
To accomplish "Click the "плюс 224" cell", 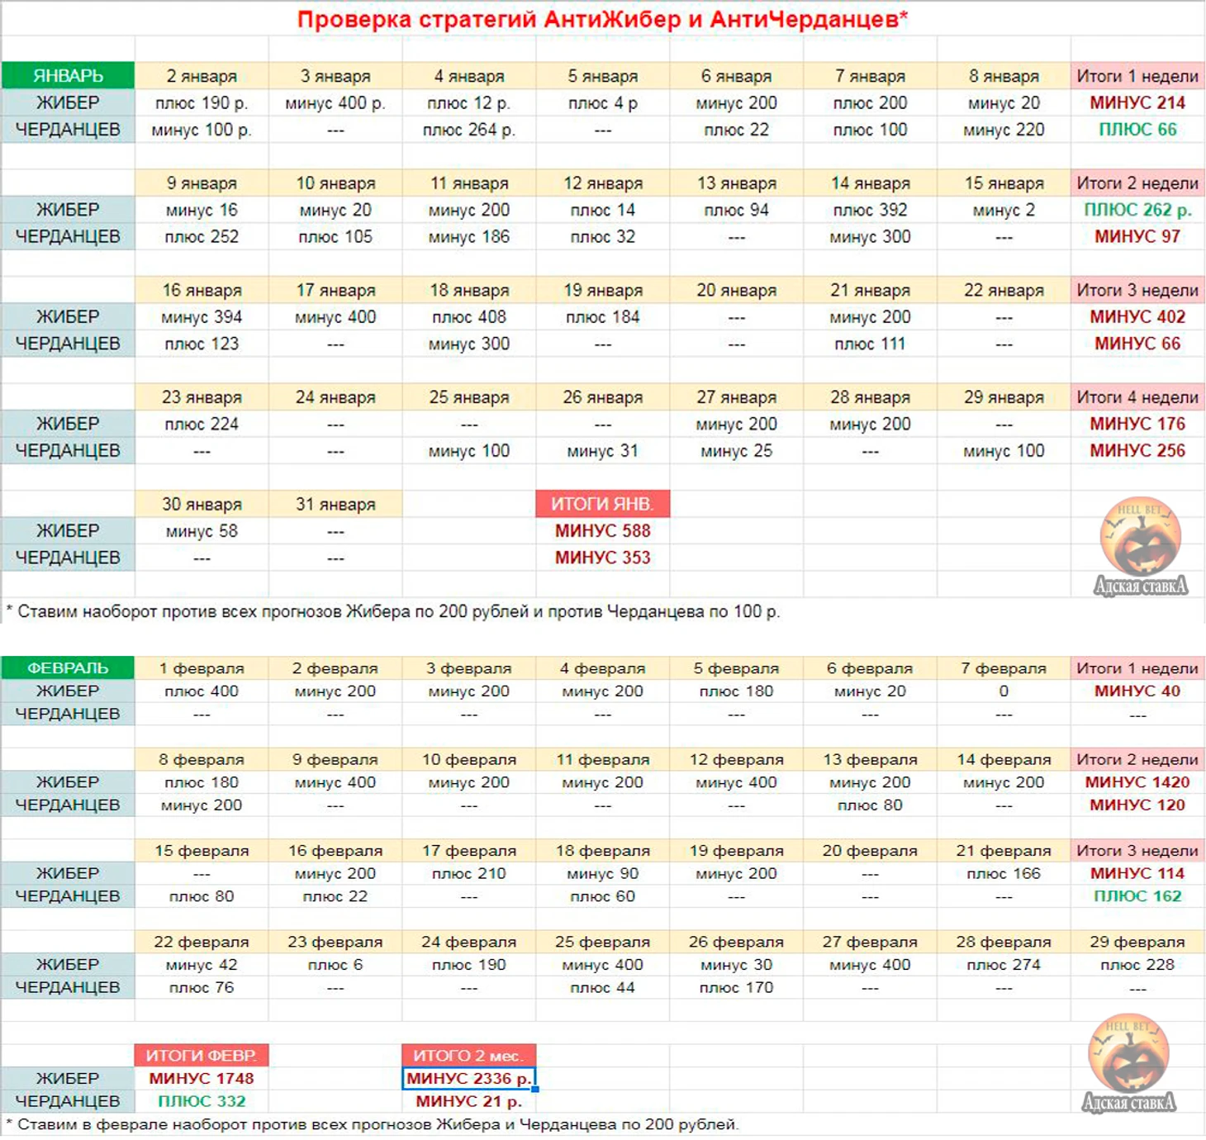I will pos(202,424).
